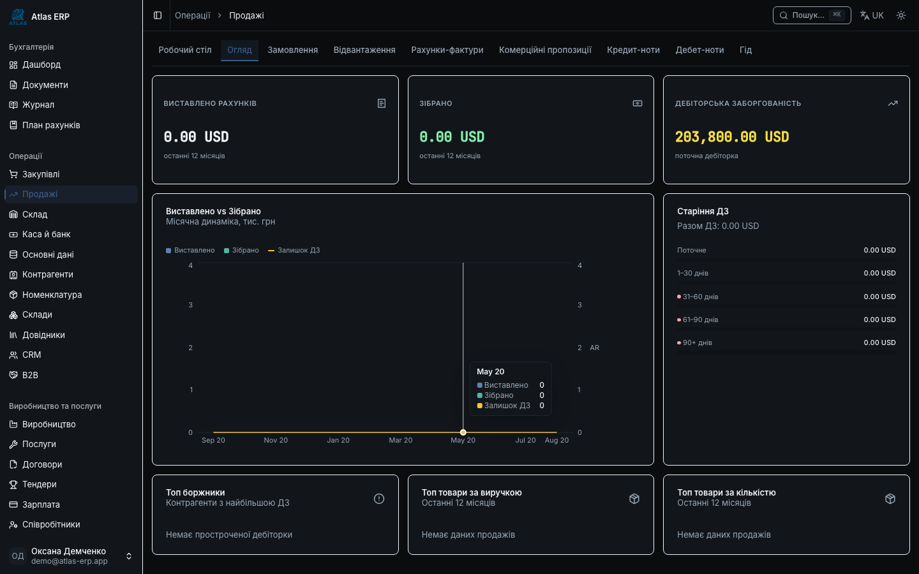Click the banknote icon on Зібрано card
919x574 pixels.
coord(638,103)
